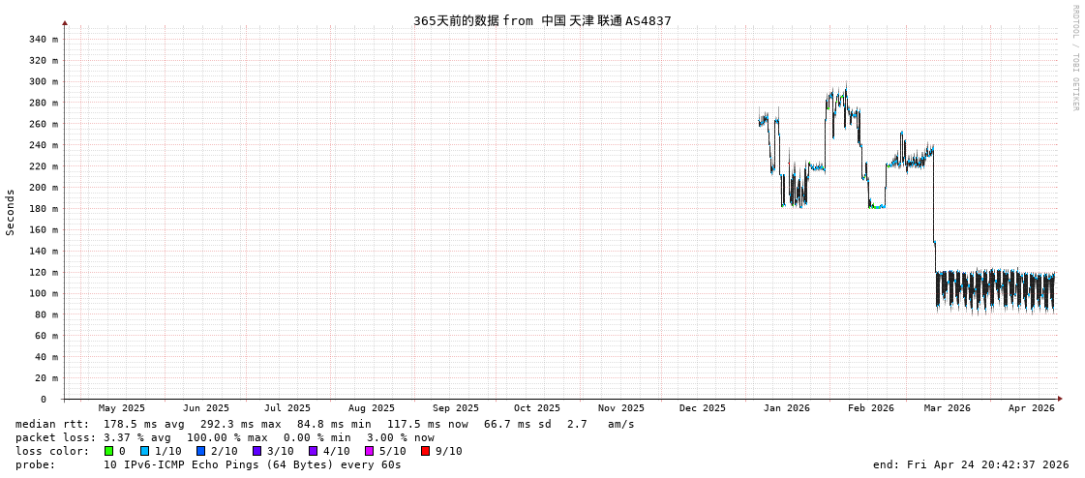
Task: Click the graph title mentioning AS4837
Action: [x=542, y=20]
